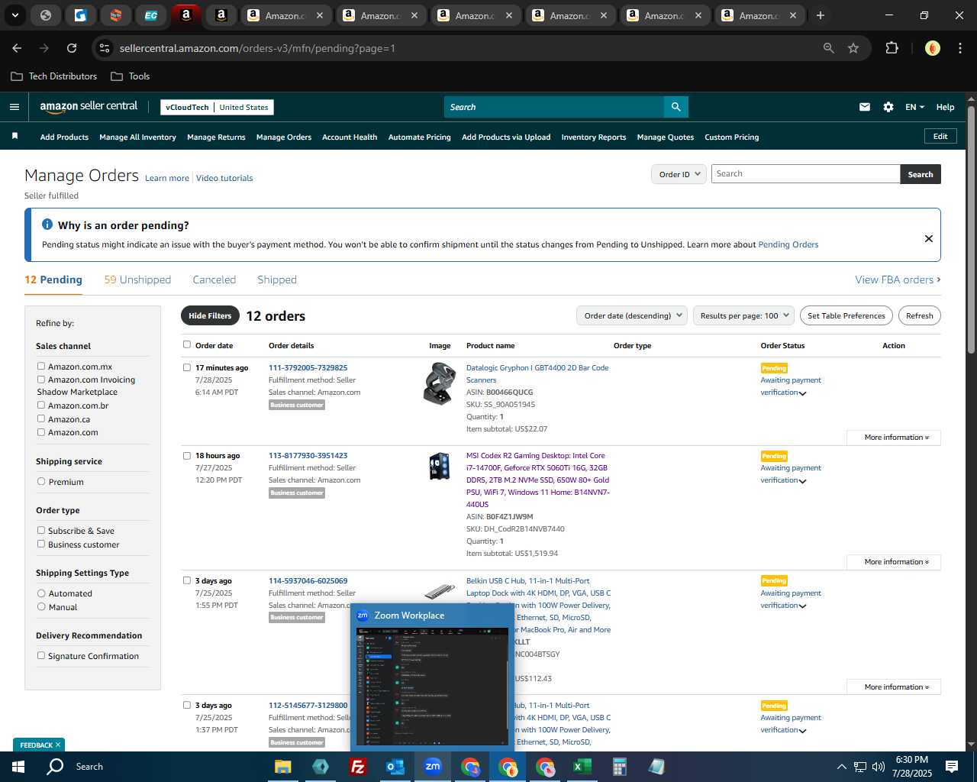Open the Video tutorials link

(x=224, y=178)
